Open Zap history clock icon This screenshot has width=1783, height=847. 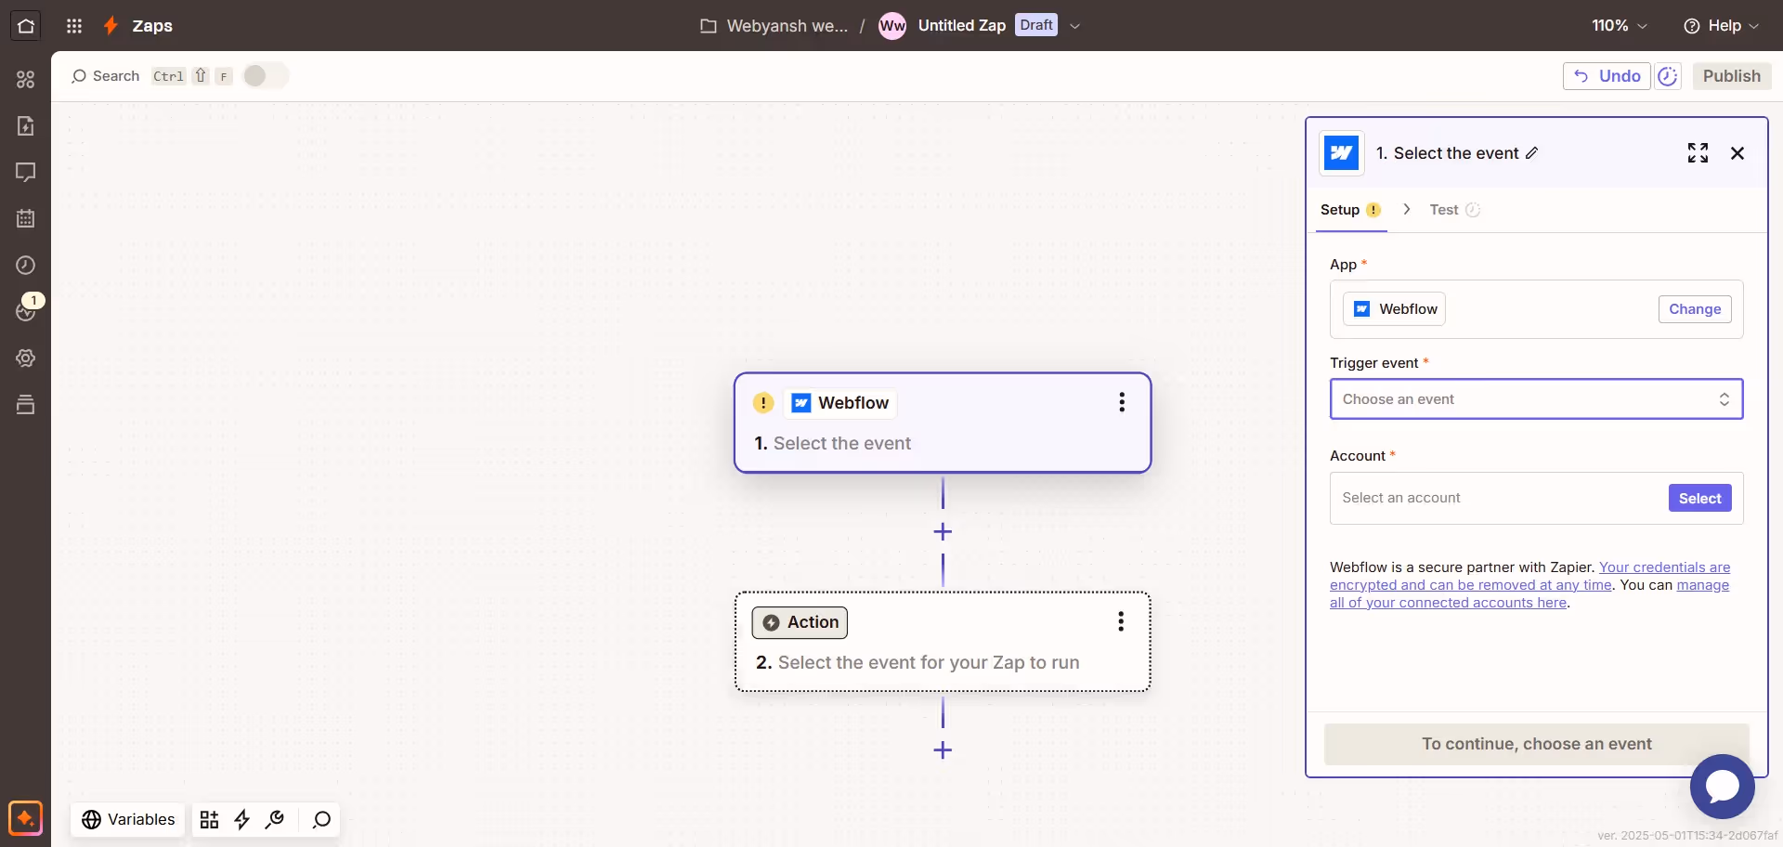coord(26,266)
